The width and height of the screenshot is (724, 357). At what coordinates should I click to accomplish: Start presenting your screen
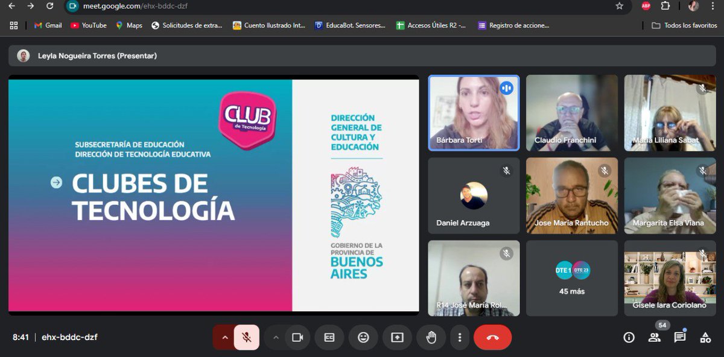(397, 337)
